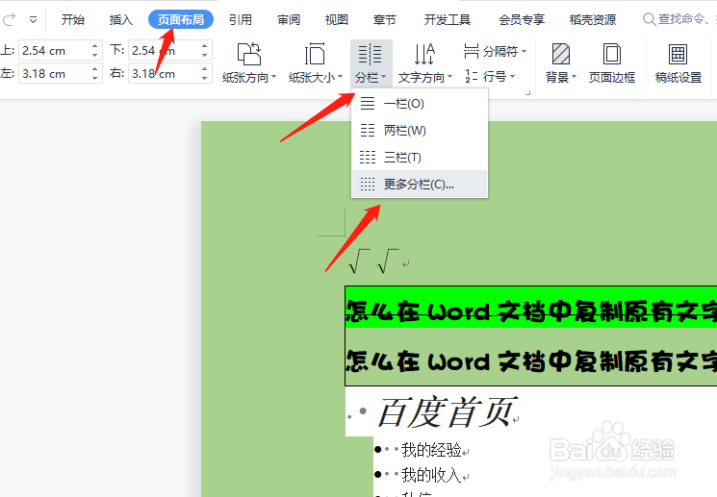The width and height of the screenshot is (717, 497).
Task: Choose 三栏(T) three columns
Action: (x=420, y=158)
